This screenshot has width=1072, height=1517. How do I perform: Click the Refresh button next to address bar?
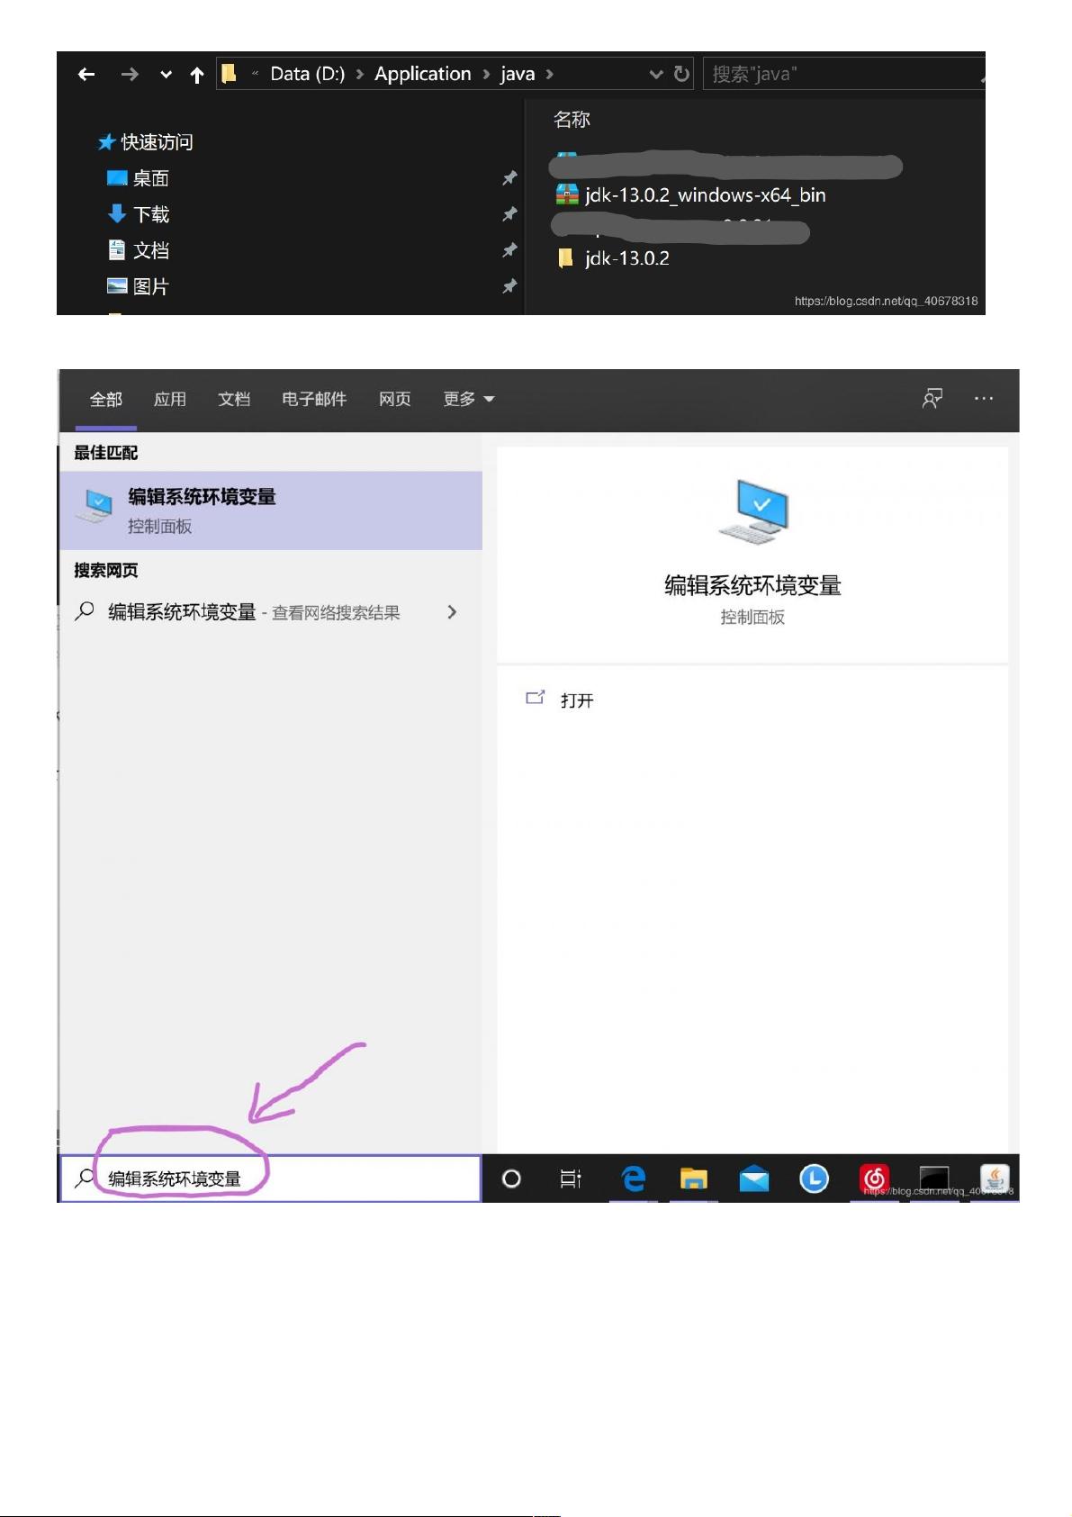click(x=682, y=74)
